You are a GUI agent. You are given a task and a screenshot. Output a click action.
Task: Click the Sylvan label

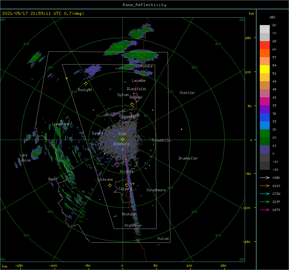[123, 95]
